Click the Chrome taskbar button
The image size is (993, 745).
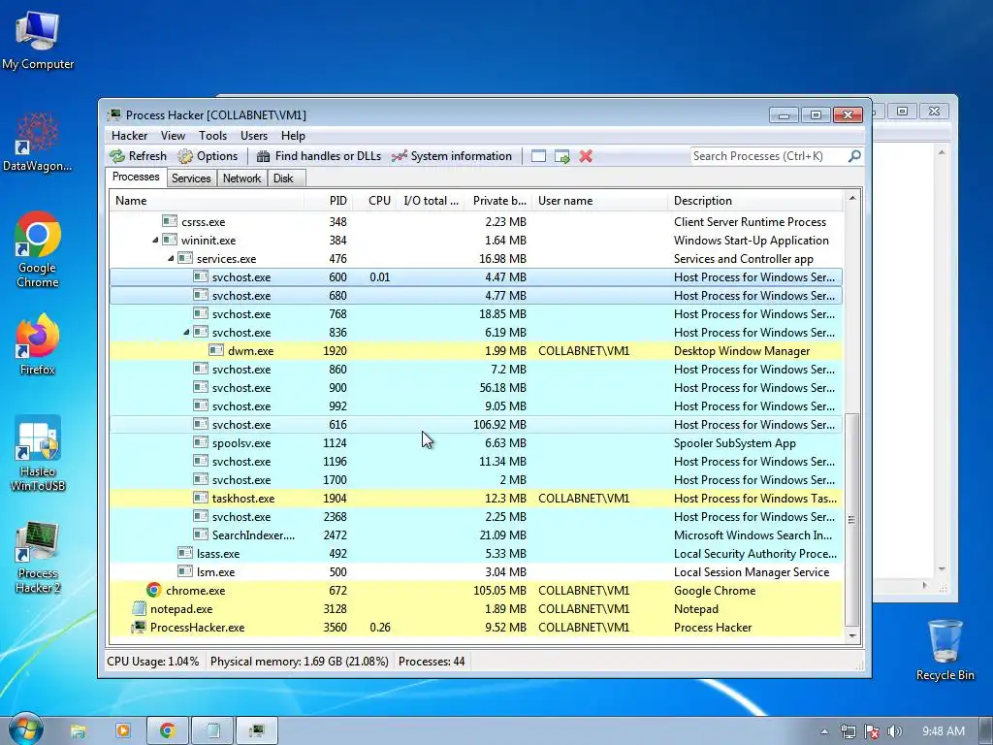coord(167,731)
